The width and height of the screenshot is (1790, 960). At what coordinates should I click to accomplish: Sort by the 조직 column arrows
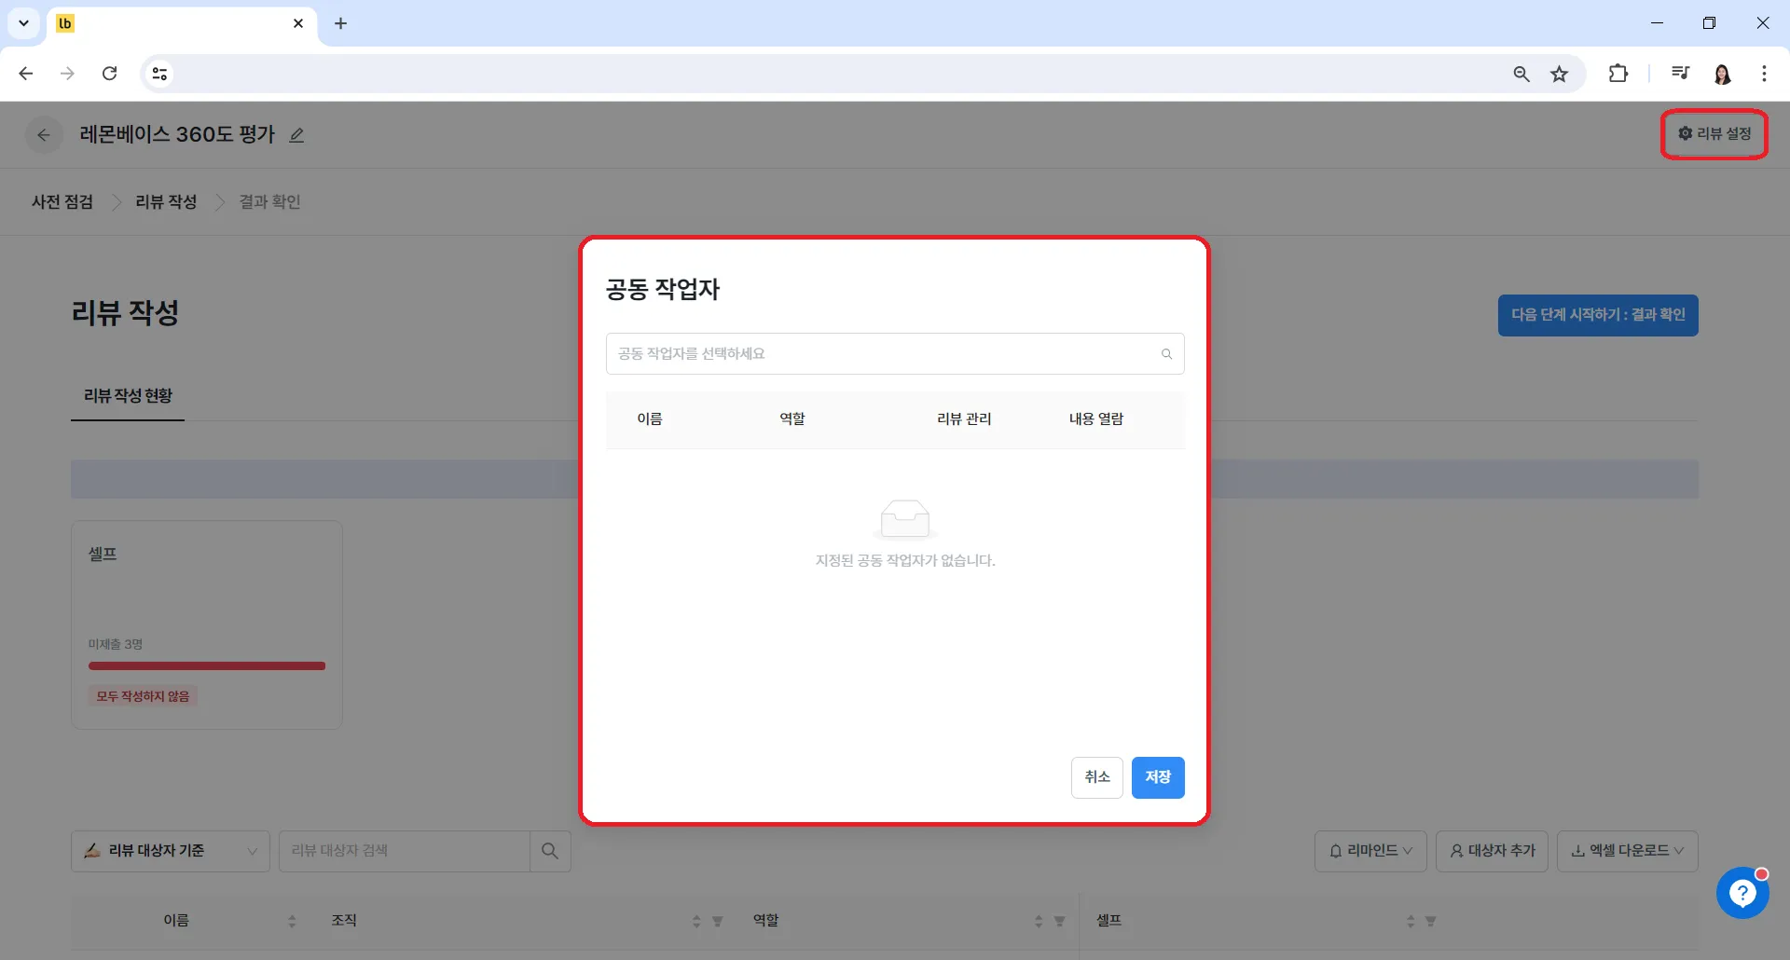pyautogui.click(x=696, y=921)
